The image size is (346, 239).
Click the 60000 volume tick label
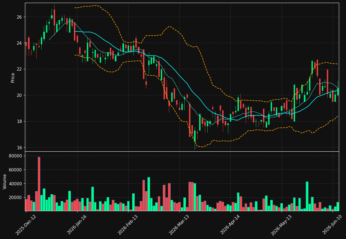point(16,170)
